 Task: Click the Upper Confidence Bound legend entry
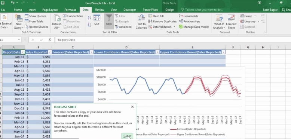coord(197,135)
